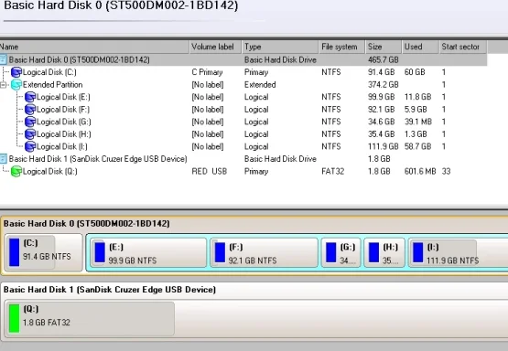This screenshot has width=508, height=351.
Task: Click the blue usage bar of (E:) block
Action: pyautogui.click(x=100, y=252)
